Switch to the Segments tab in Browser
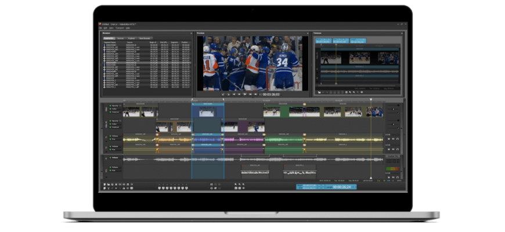This screenshot has height=232, width=505. point(109,38)
